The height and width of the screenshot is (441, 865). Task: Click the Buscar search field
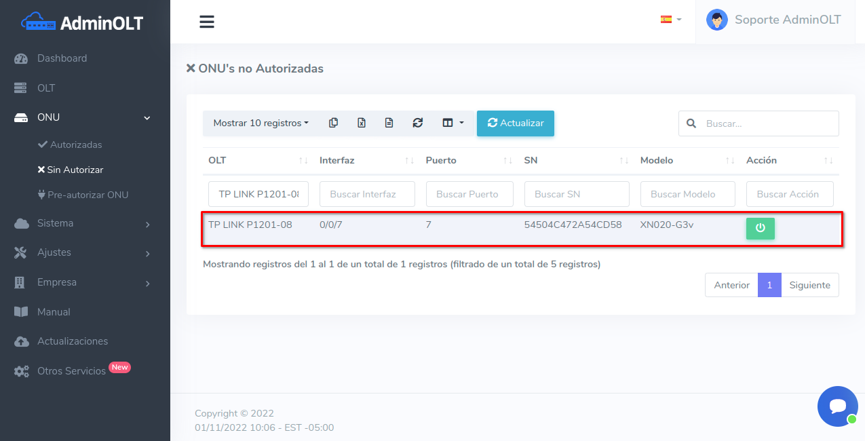tap(767, 123)
